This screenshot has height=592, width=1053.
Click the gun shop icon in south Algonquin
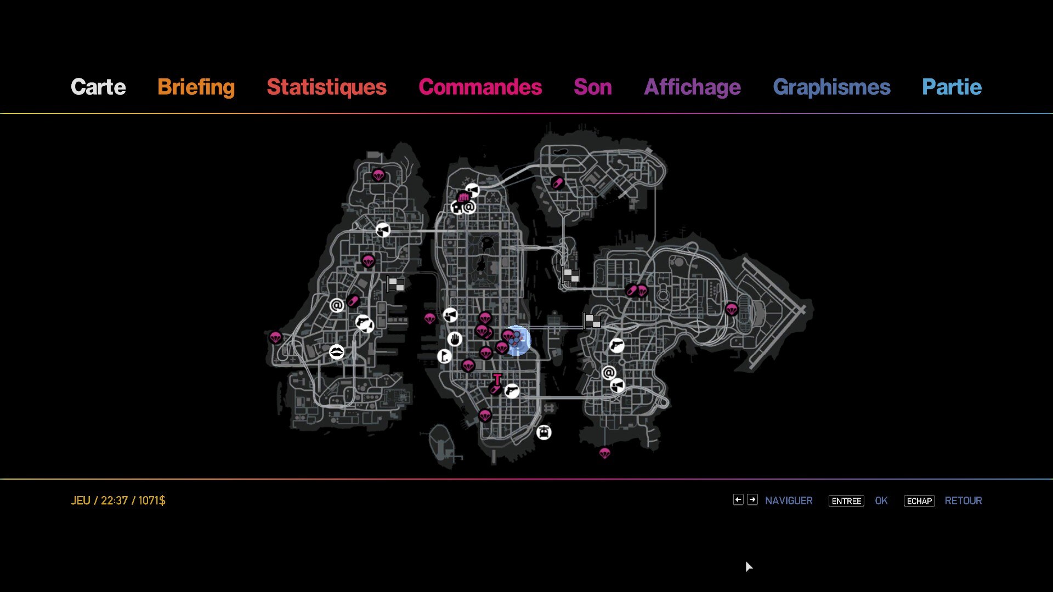512,391
